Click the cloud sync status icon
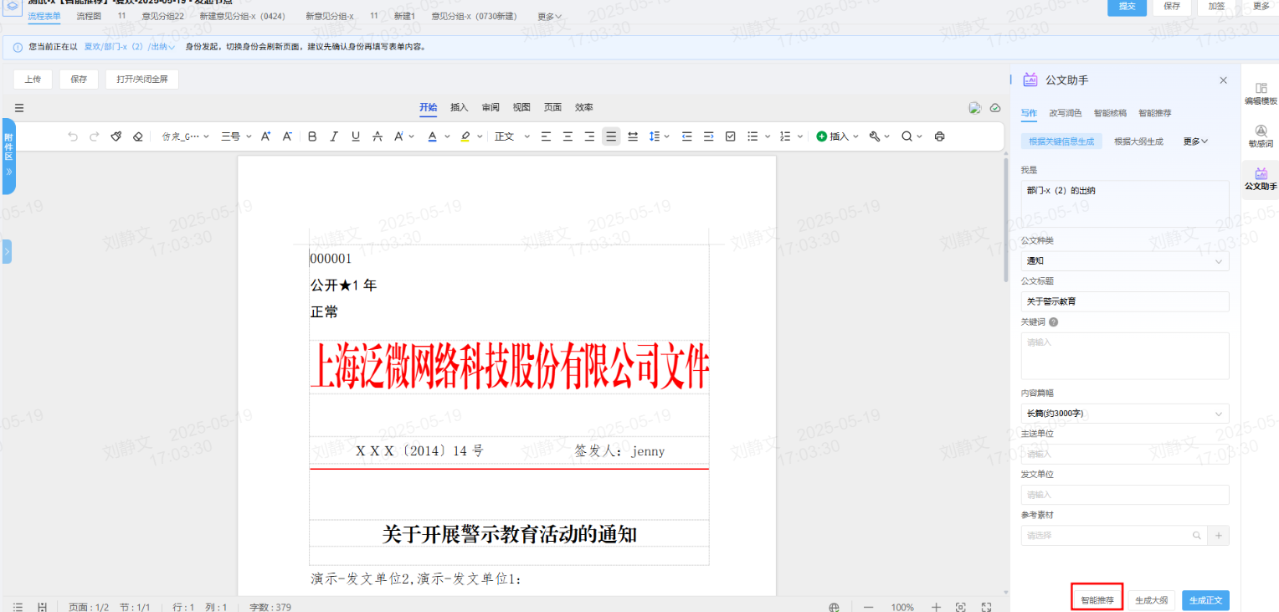The width and height of the screenshot is (1279, 612). 995,108
